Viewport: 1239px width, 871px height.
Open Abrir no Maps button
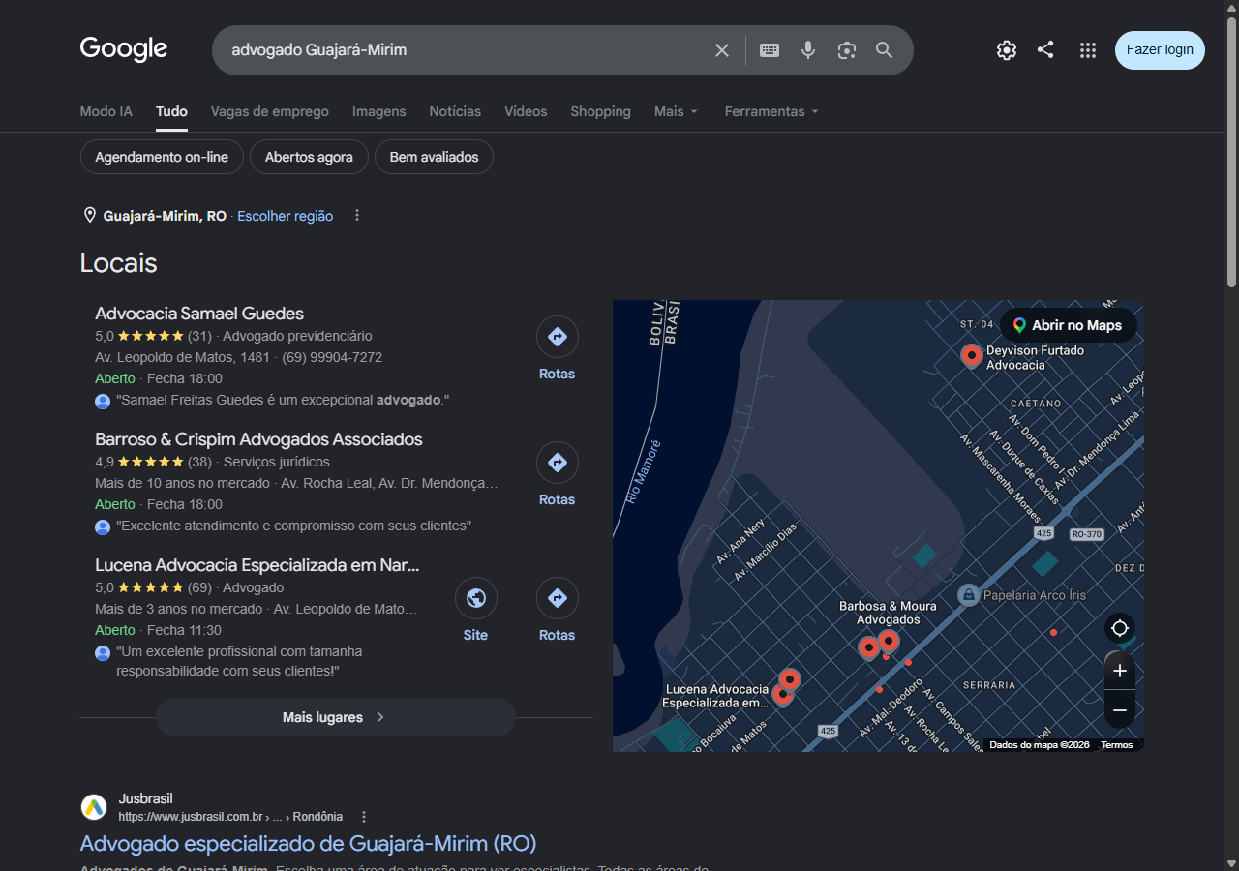click(x=1068, y=325)
